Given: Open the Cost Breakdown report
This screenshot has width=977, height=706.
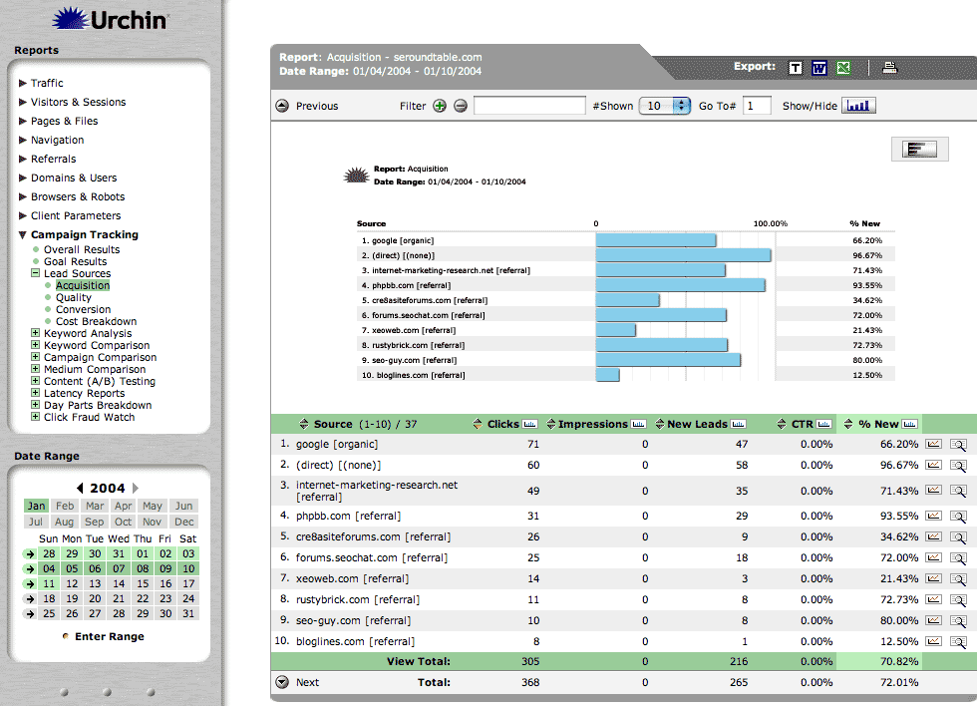Looking at the screenshot, I should pos(96,321).
